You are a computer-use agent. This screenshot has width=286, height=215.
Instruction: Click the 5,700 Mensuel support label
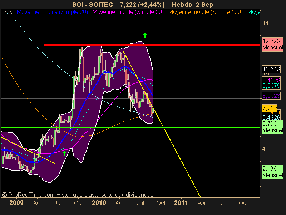point(272,127)
